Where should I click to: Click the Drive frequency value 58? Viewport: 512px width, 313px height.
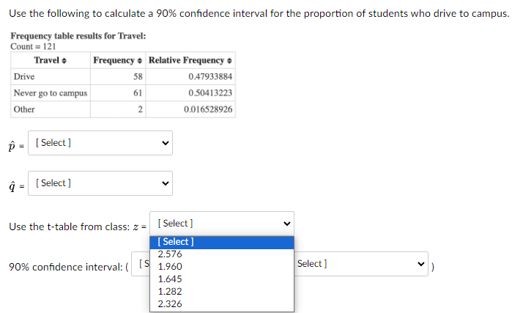click(137, 77)
